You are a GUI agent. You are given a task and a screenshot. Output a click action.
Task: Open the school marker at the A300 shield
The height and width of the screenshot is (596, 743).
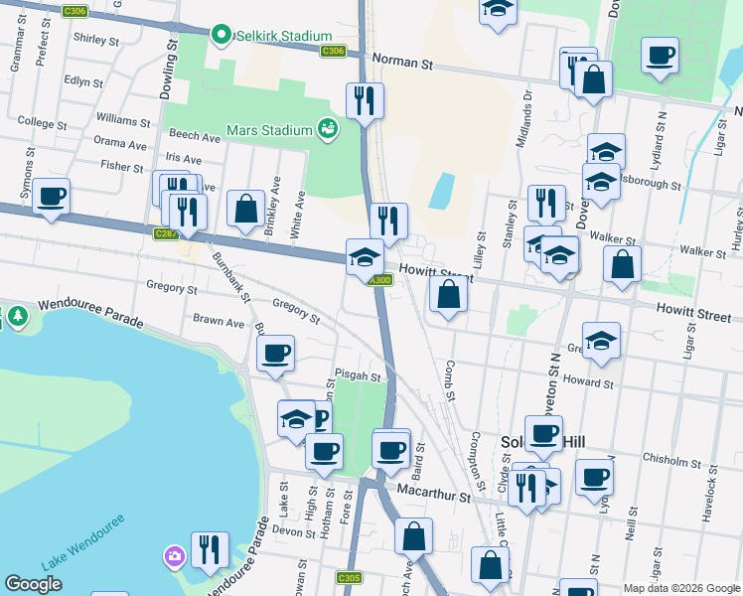pyautogui.click(x=365, y=261)
